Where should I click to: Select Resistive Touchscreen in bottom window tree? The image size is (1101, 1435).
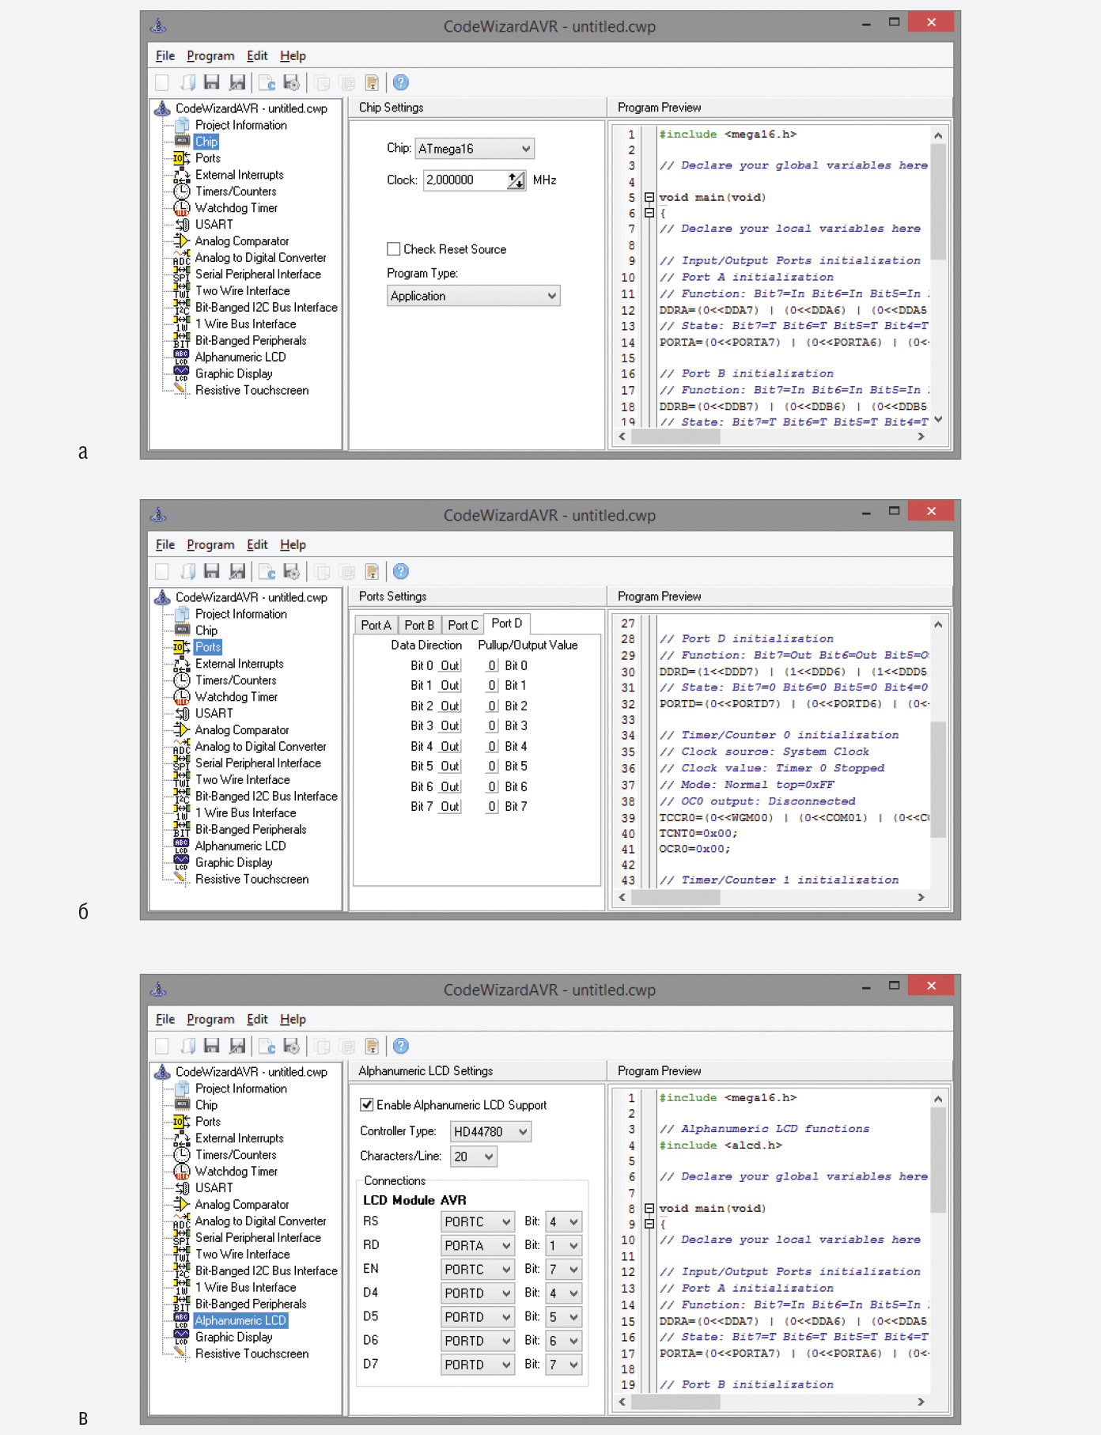tap(252, 1354)
